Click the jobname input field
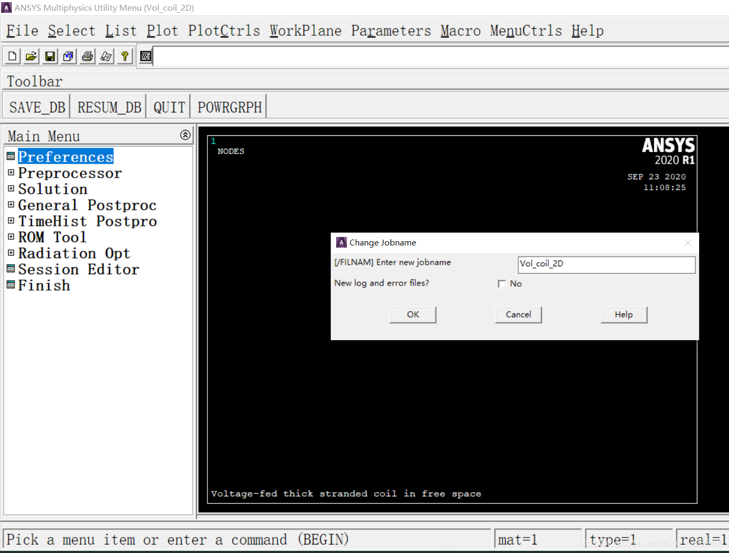729x553 pixels. point(607,264)
